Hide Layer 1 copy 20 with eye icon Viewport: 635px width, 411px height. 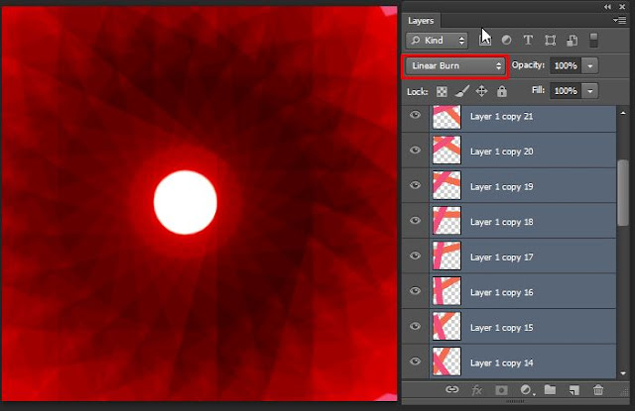(415, 151)
